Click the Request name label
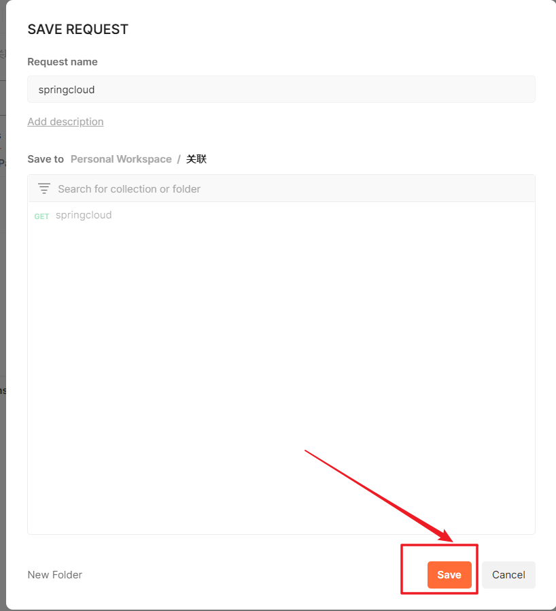 coord(63,62)
